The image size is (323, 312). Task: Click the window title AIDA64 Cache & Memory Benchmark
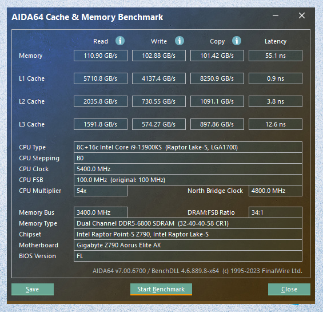87,17
